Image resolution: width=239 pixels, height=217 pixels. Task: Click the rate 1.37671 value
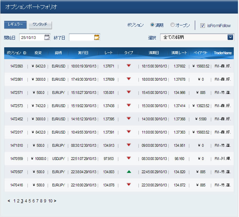coord(109,66)
